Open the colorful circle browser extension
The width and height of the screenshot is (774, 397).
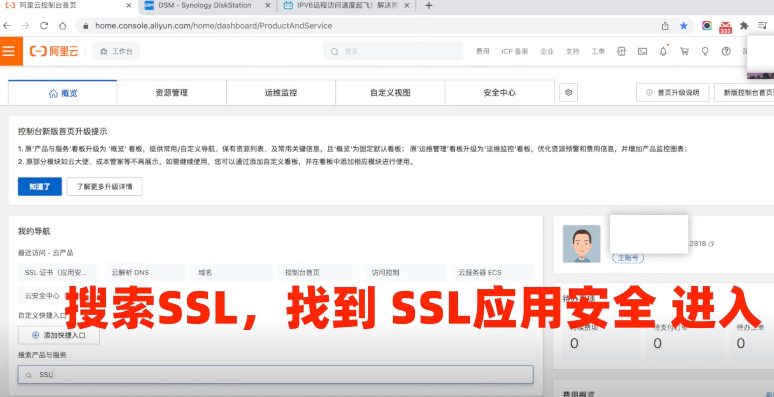(707, 26)
